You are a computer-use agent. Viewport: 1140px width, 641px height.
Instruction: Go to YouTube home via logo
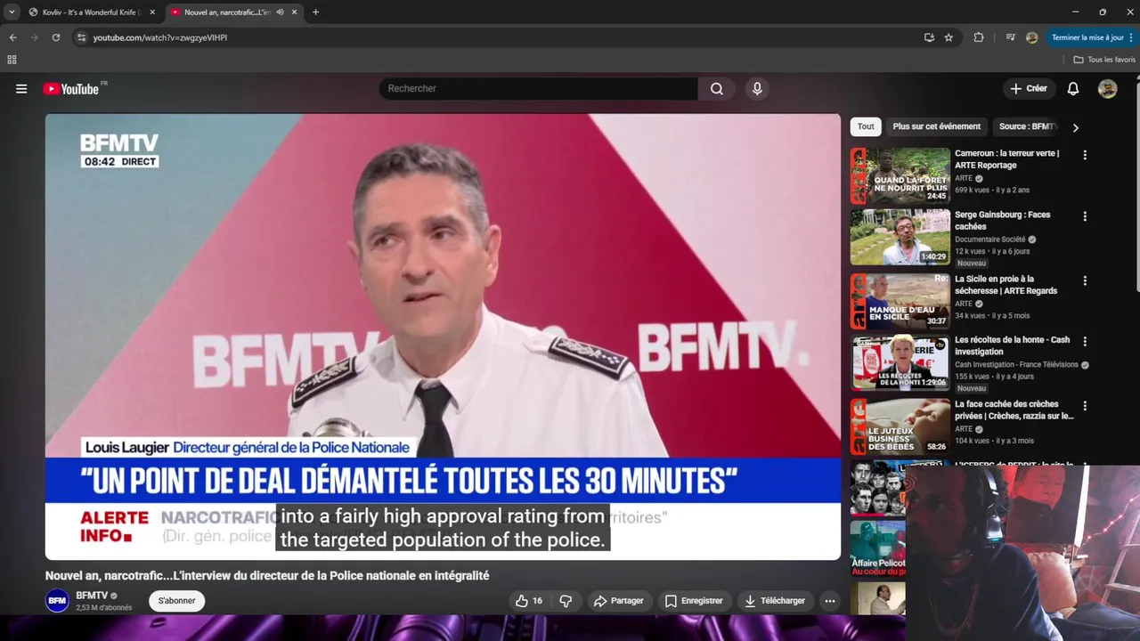coord(71,88)
